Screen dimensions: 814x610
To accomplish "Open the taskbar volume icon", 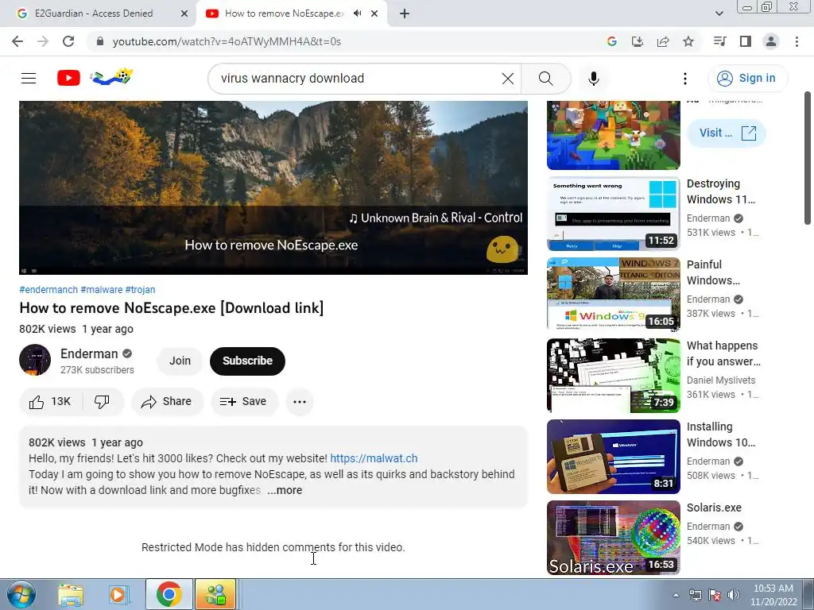I will click(734, 595).
